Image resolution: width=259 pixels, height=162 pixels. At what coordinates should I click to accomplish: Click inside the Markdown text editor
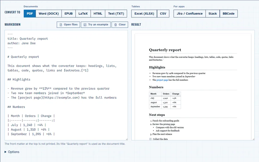tap(66, 85)
